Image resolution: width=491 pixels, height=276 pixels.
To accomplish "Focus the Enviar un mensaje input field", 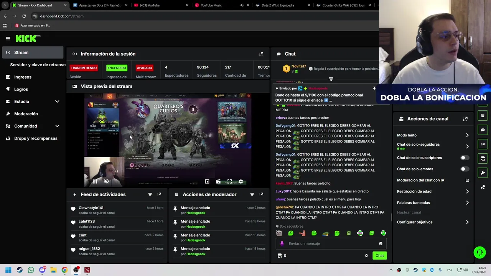I will [x=331, y=243].
